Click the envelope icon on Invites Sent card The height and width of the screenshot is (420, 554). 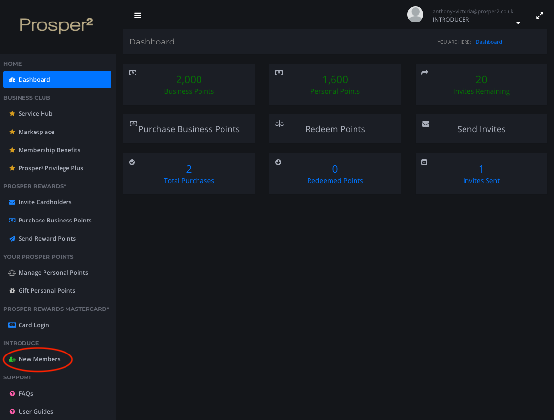click(424, 162)
